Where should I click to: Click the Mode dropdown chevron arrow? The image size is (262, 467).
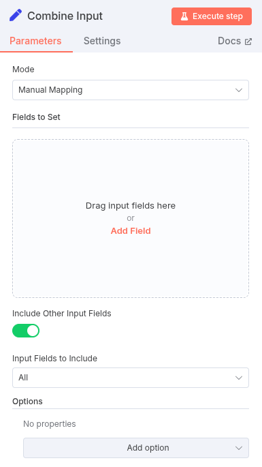tap(239, 90)
